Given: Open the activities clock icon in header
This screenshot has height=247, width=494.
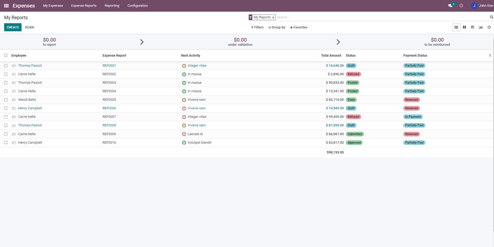Looking at the screenshot, I should click(461, 6).
